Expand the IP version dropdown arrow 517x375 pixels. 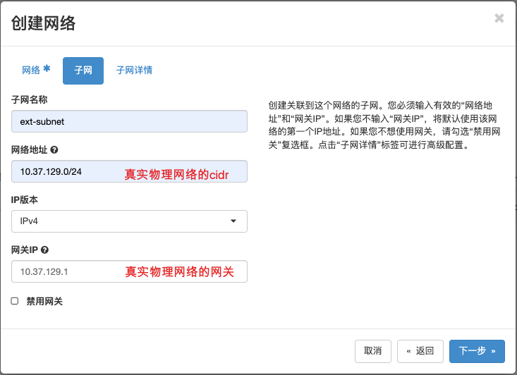[x=233, y=221]
